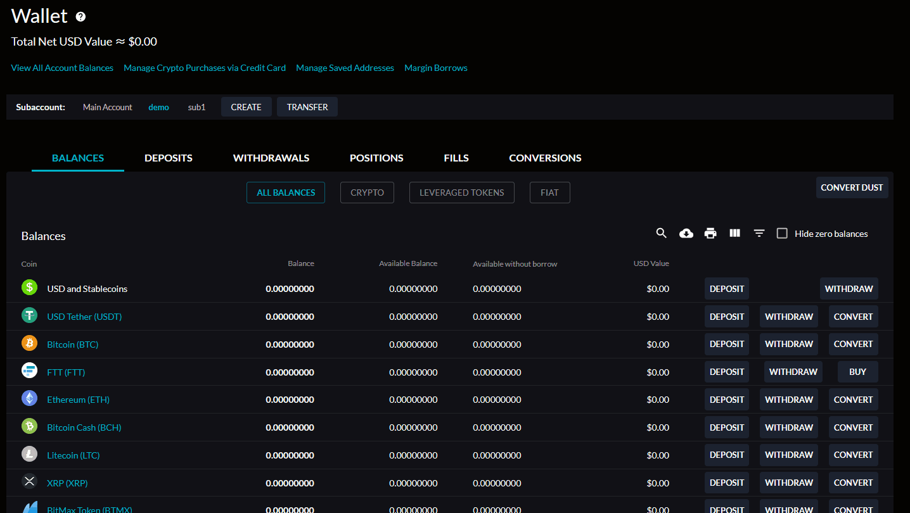Convert Ethereum

pyautogui.click(x=853, y=400)
